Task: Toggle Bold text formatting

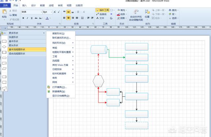Action: tap(23, 18)
